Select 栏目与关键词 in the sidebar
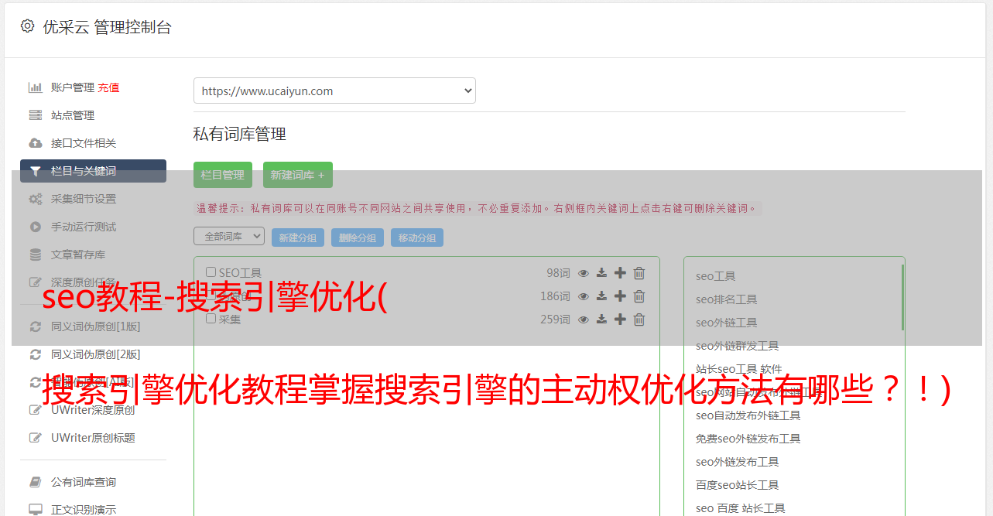This screenshot has width=993, height=516. 93,171
